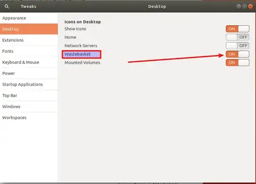Click the Icons on Desktop heading

tap(82, 22)
